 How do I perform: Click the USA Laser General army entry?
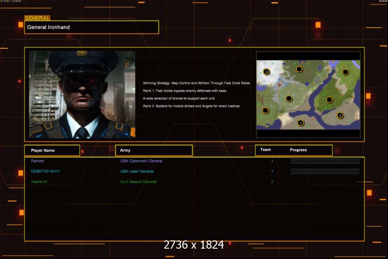click(137, 171)
